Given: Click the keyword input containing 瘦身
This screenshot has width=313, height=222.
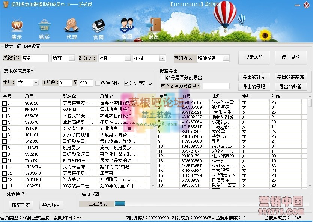Looking at the screenshot, I should [36, 58].
